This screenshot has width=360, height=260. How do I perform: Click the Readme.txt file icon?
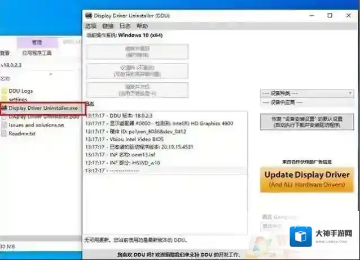[4, 133]
